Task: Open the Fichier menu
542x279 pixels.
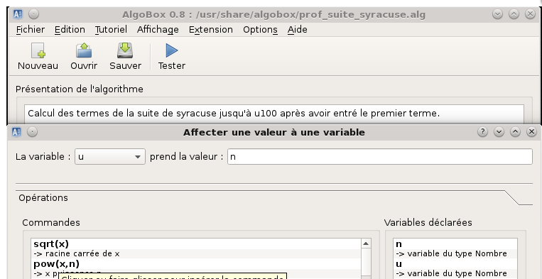Action: tap(31, 30)
